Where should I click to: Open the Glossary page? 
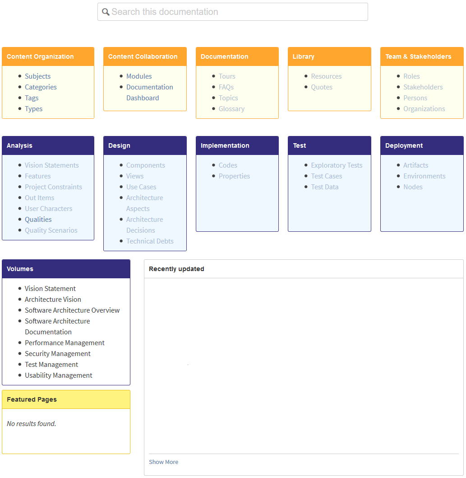pyautogui.click(x=231, y=108)
